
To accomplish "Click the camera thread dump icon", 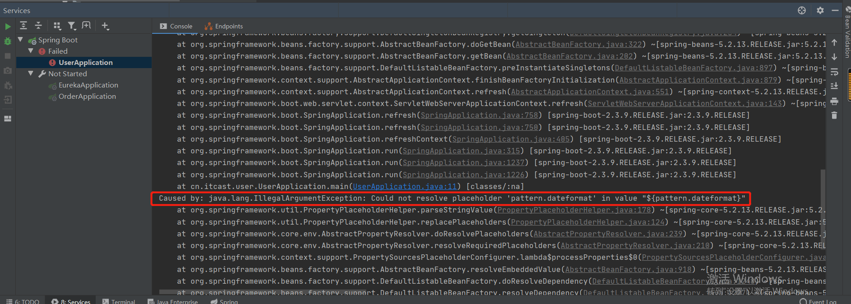I will point(8,71).
